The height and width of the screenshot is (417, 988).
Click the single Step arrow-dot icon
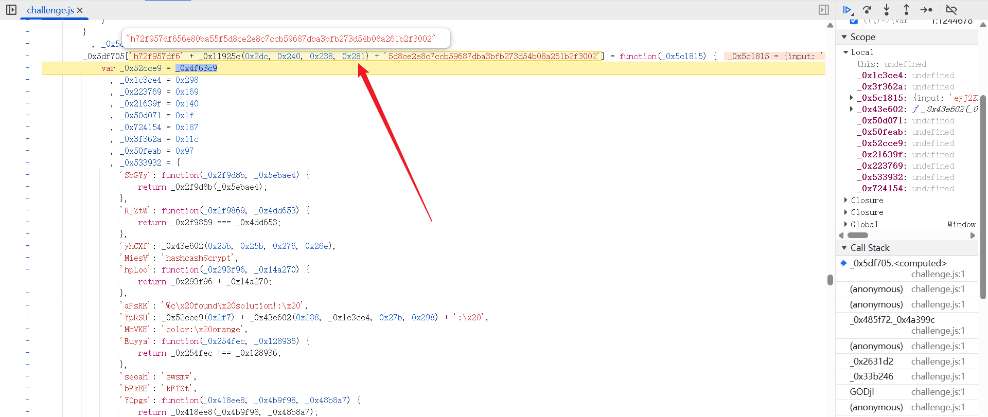pyautogui.click(x=926, y=10)
